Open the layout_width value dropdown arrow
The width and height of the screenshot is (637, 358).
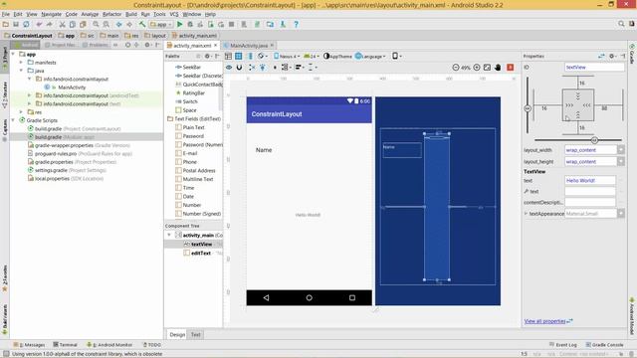click(x=621, y=150)
